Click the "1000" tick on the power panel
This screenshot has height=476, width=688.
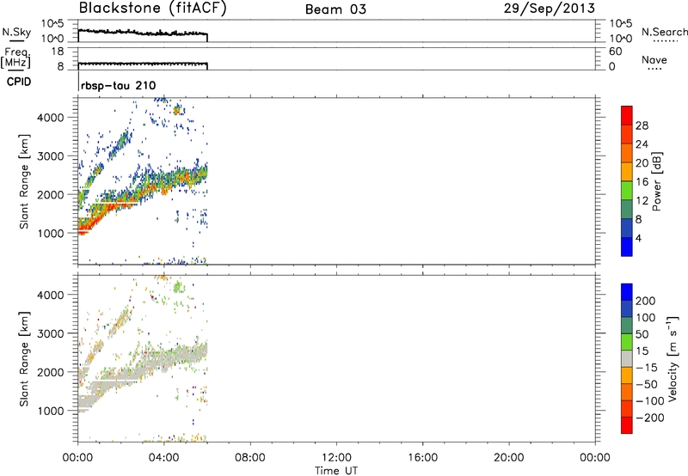[x=51, y=233]
